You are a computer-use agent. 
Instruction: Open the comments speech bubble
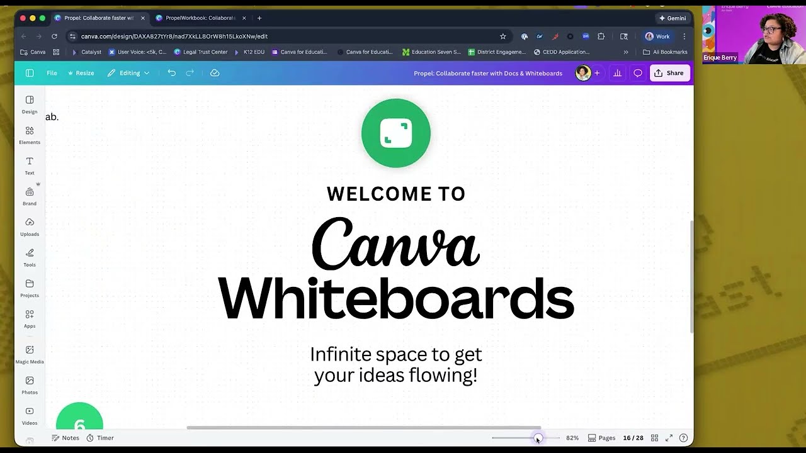click(638, 73)
